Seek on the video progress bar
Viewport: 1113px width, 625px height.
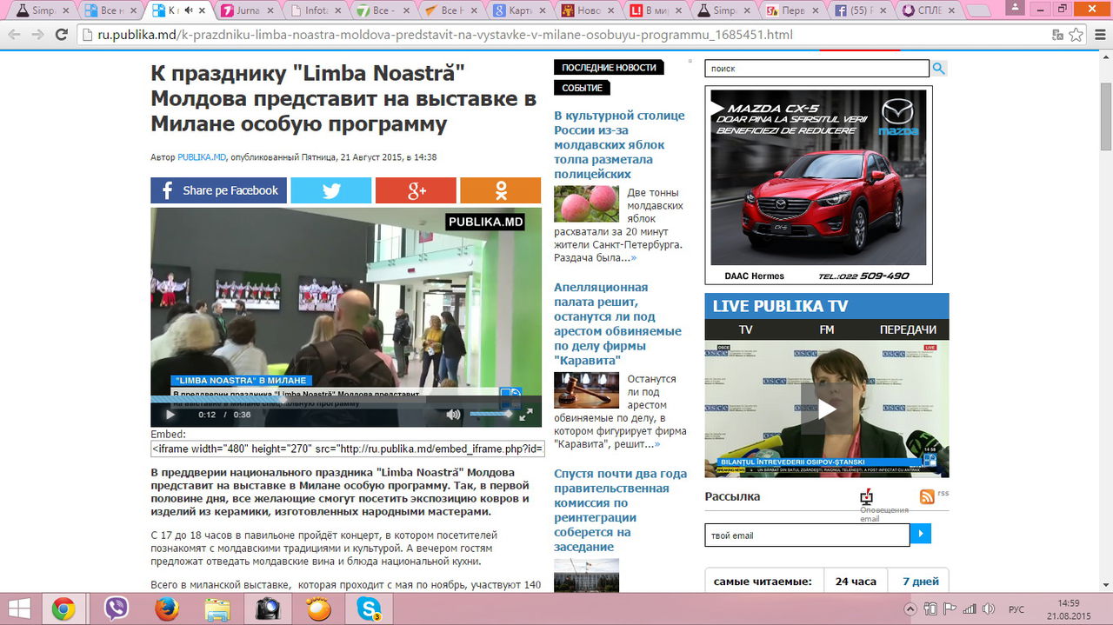coord(346,399)
